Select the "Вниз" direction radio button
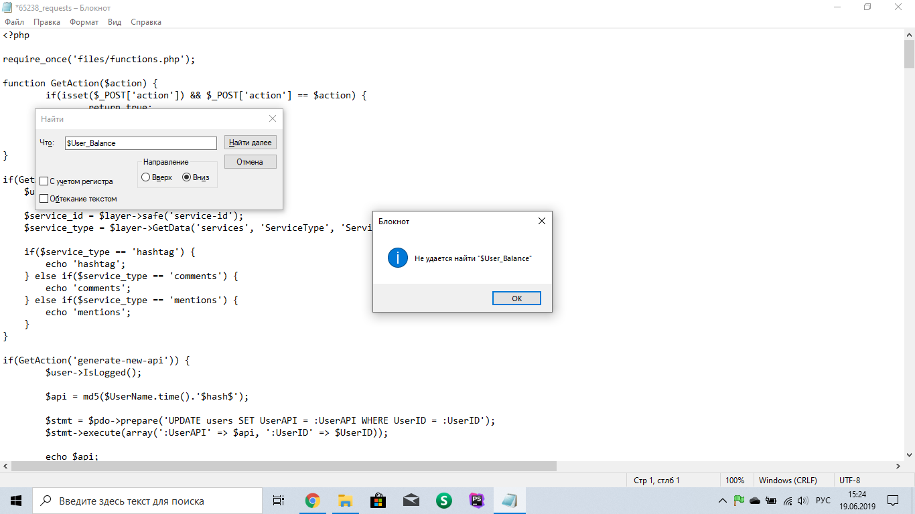Screen dimensions: 915x514 [187, 177]
